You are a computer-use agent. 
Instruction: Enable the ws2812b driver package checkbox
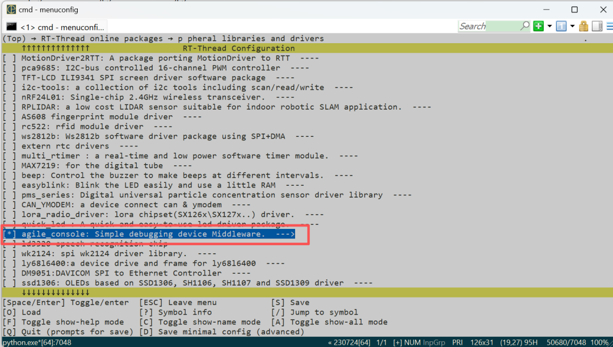pos(10,136)
